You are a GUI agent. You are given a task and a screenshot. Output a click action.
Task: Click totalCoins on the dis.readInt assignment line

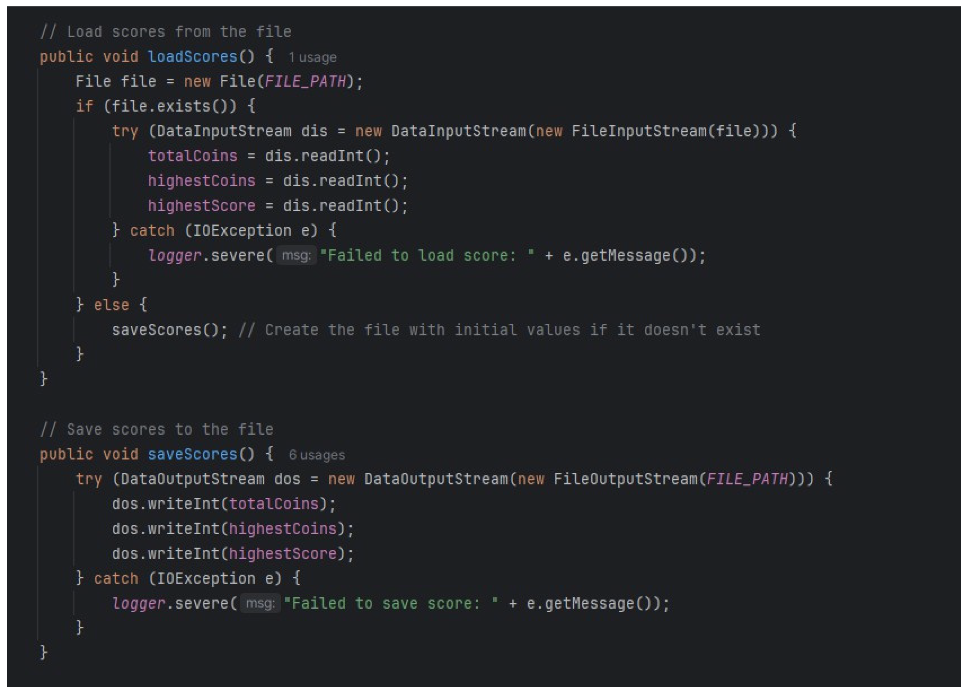pos(192,156)
